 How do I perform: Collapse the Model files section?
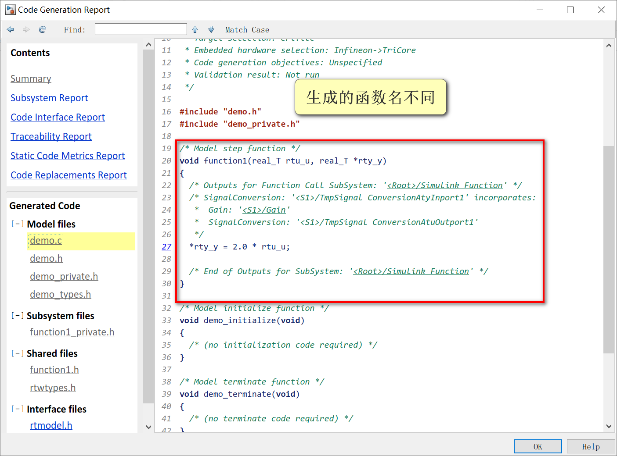(18, 224)
